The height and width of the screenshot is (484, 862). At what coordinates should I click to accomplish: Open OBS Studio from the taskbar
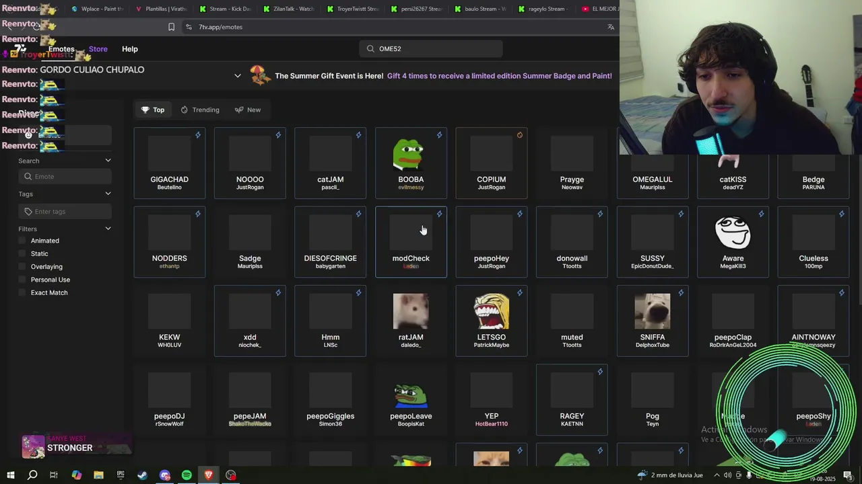pos(231,475)
